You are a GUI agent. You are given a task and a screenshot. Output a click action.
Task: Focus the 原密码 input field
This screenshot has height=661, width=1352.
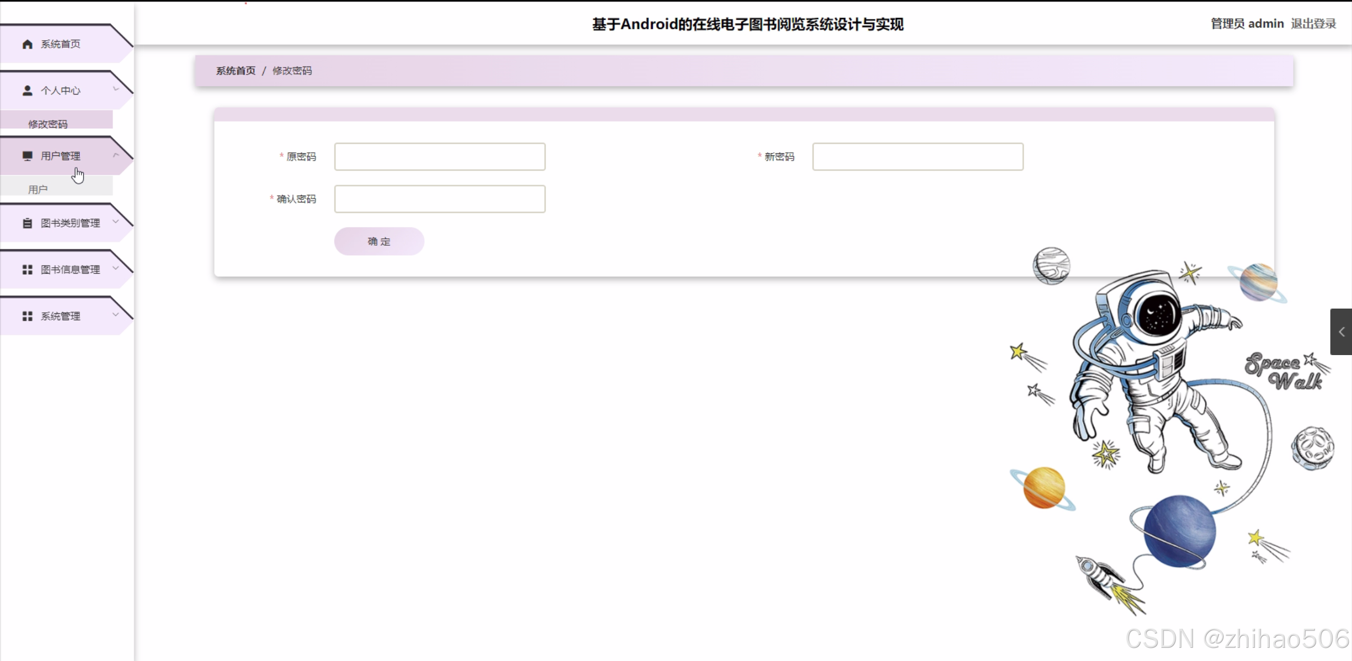tap(440, 156)
